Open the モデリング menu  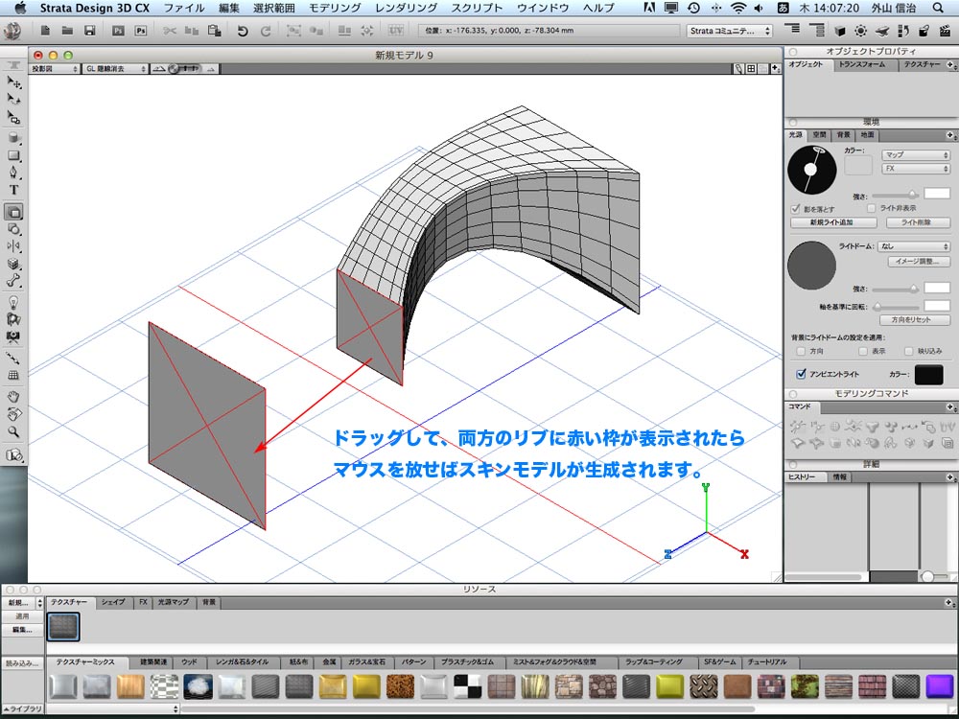click(335, 8)
